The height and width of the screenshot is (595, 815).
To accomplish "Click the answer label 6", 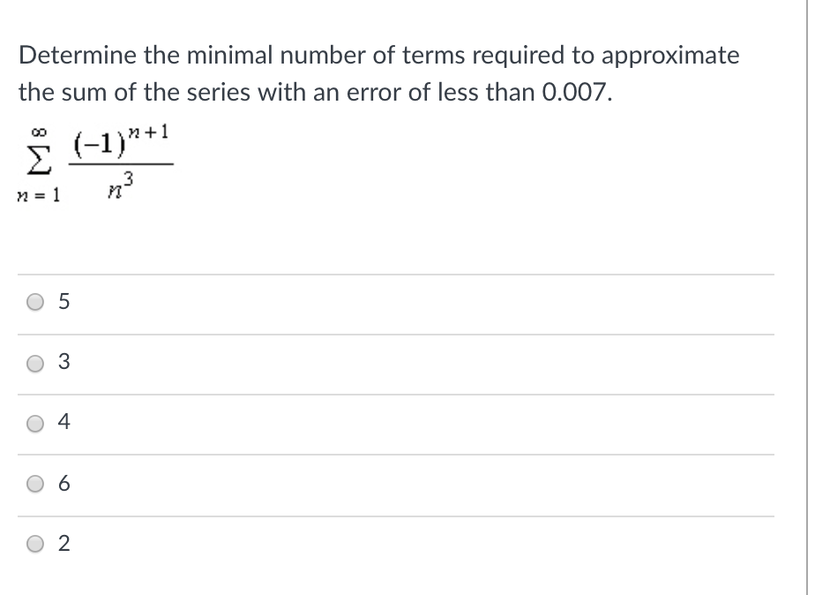I will tap(63, 483).
